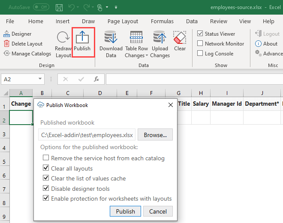Open the Data ribbon tab
Viewport: 283px width, 223px height.
tap(192, 21)
